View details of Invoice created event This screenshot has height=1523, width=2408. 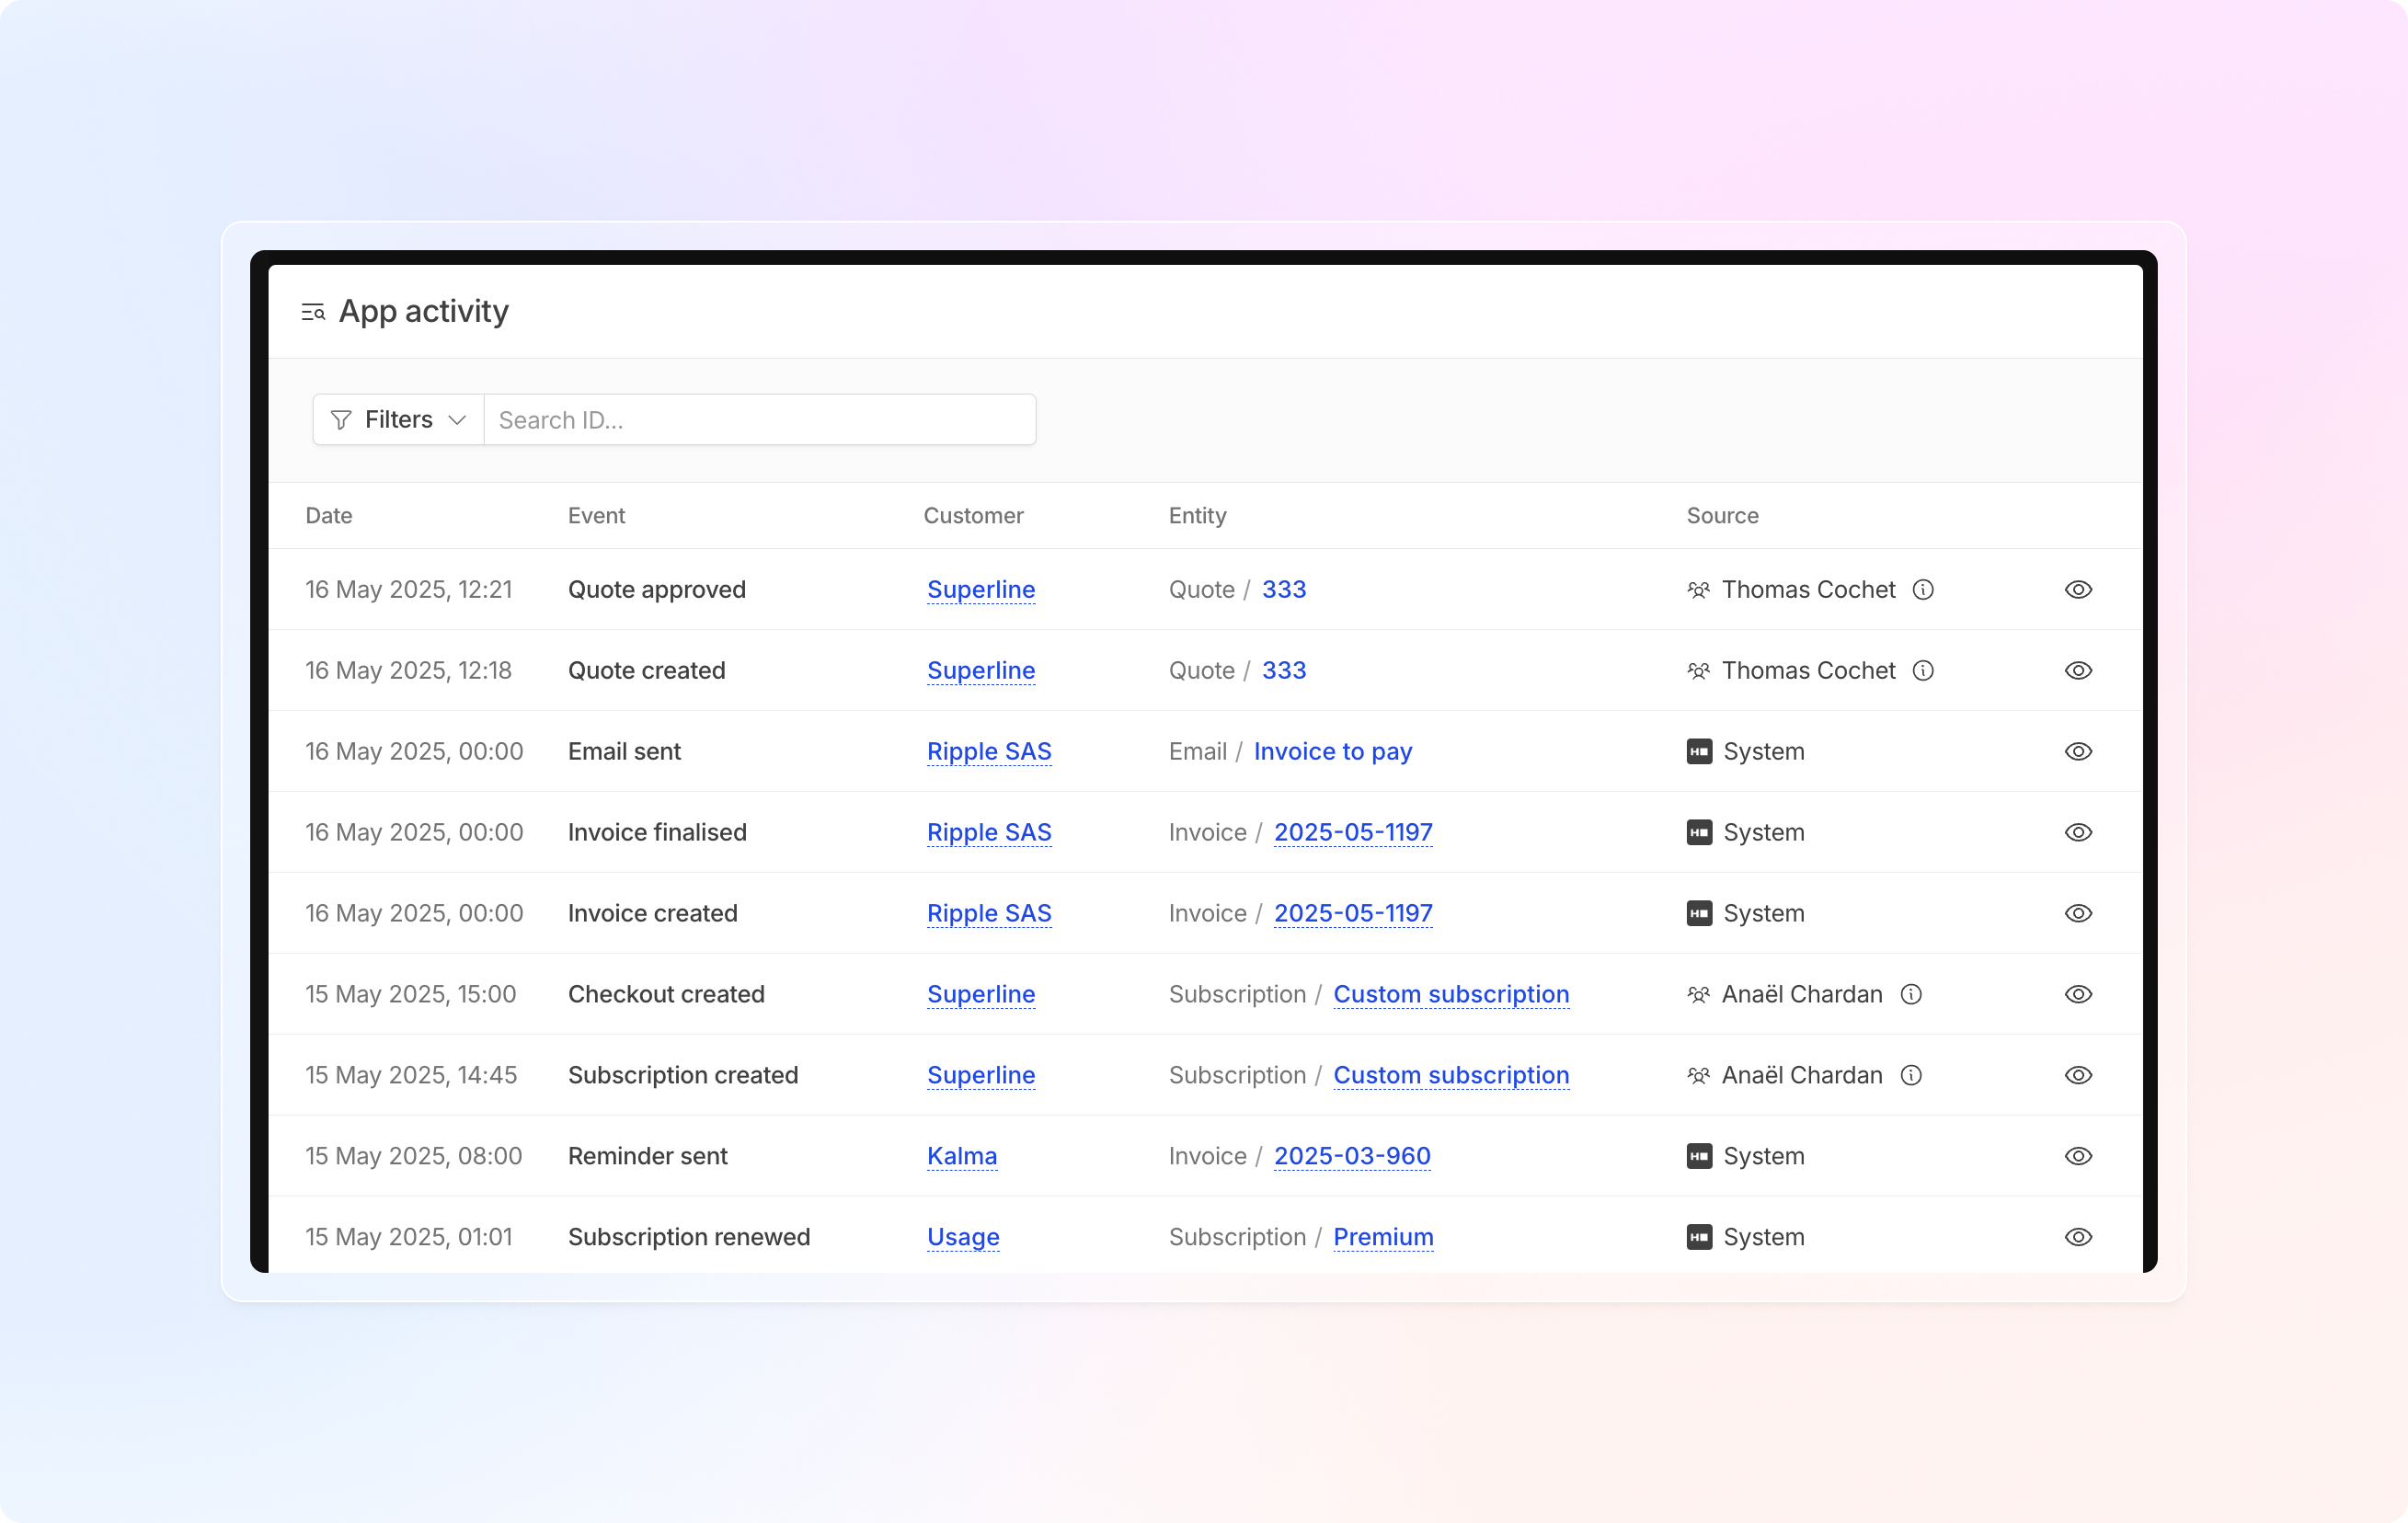2078,914
